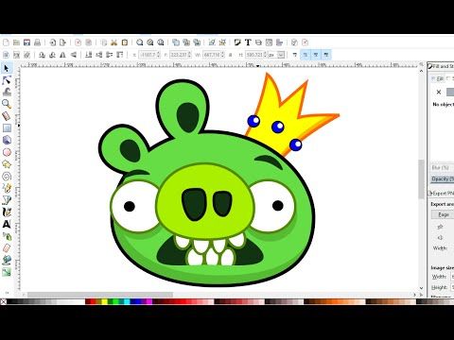The width and height of the screenshot is (454, 340).
Task: Click the Export icon
Action: click(62, 42)
